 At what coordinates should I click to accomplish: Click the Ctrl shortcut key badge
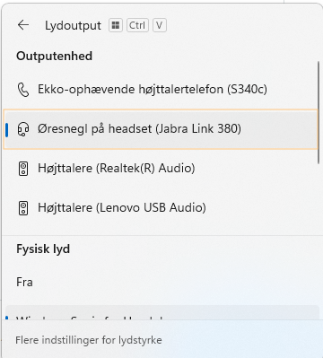(137, 25)
